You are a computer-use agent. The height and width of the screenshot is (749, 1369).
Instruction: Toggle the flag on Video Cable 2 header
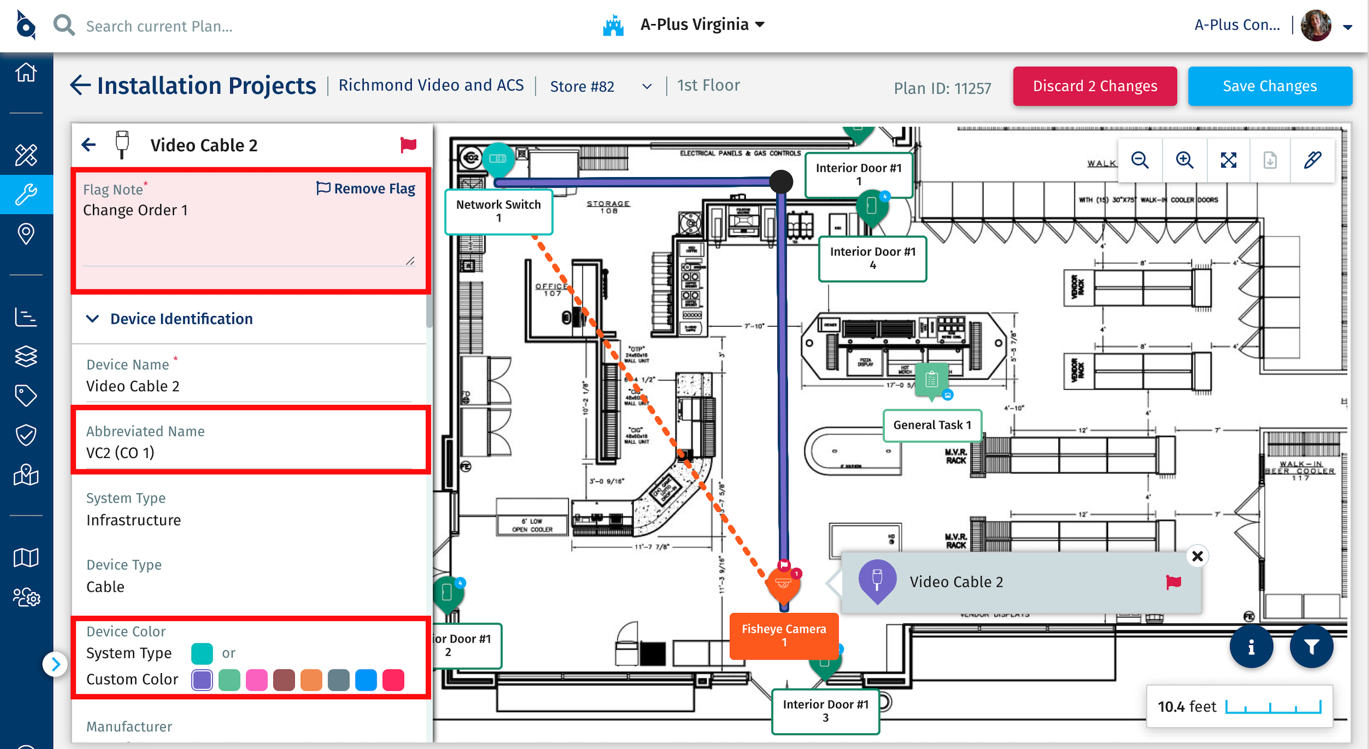click(x=408, y=145)
